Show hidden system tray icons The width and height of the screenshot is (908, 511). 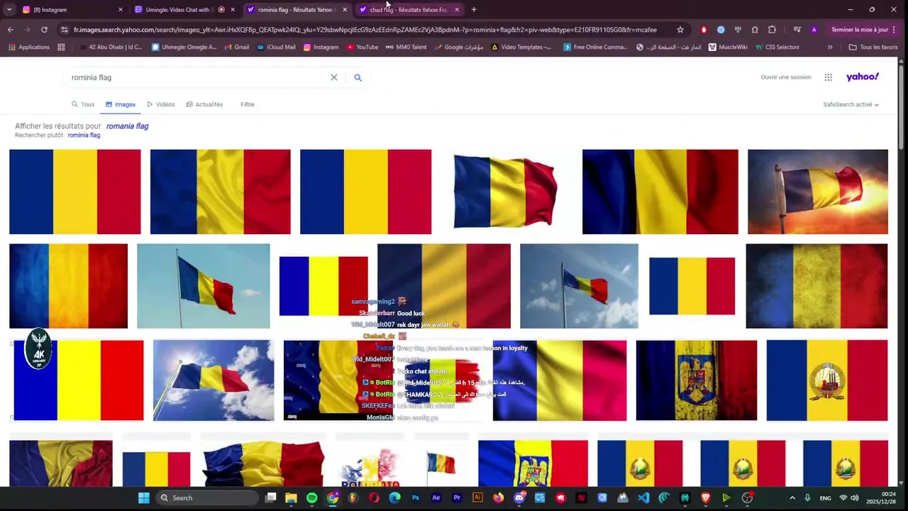pyautogui.click(x=792, y=498)
